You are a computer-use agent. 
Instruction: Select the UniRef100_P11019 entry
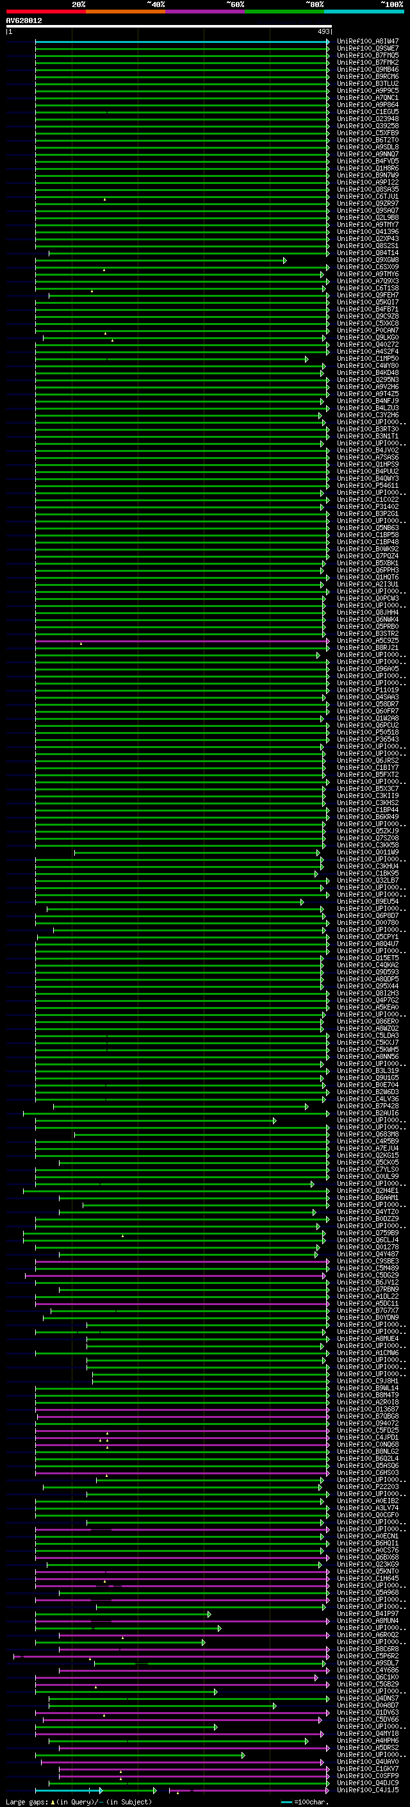pyautogui.click(x=367, y=690)
